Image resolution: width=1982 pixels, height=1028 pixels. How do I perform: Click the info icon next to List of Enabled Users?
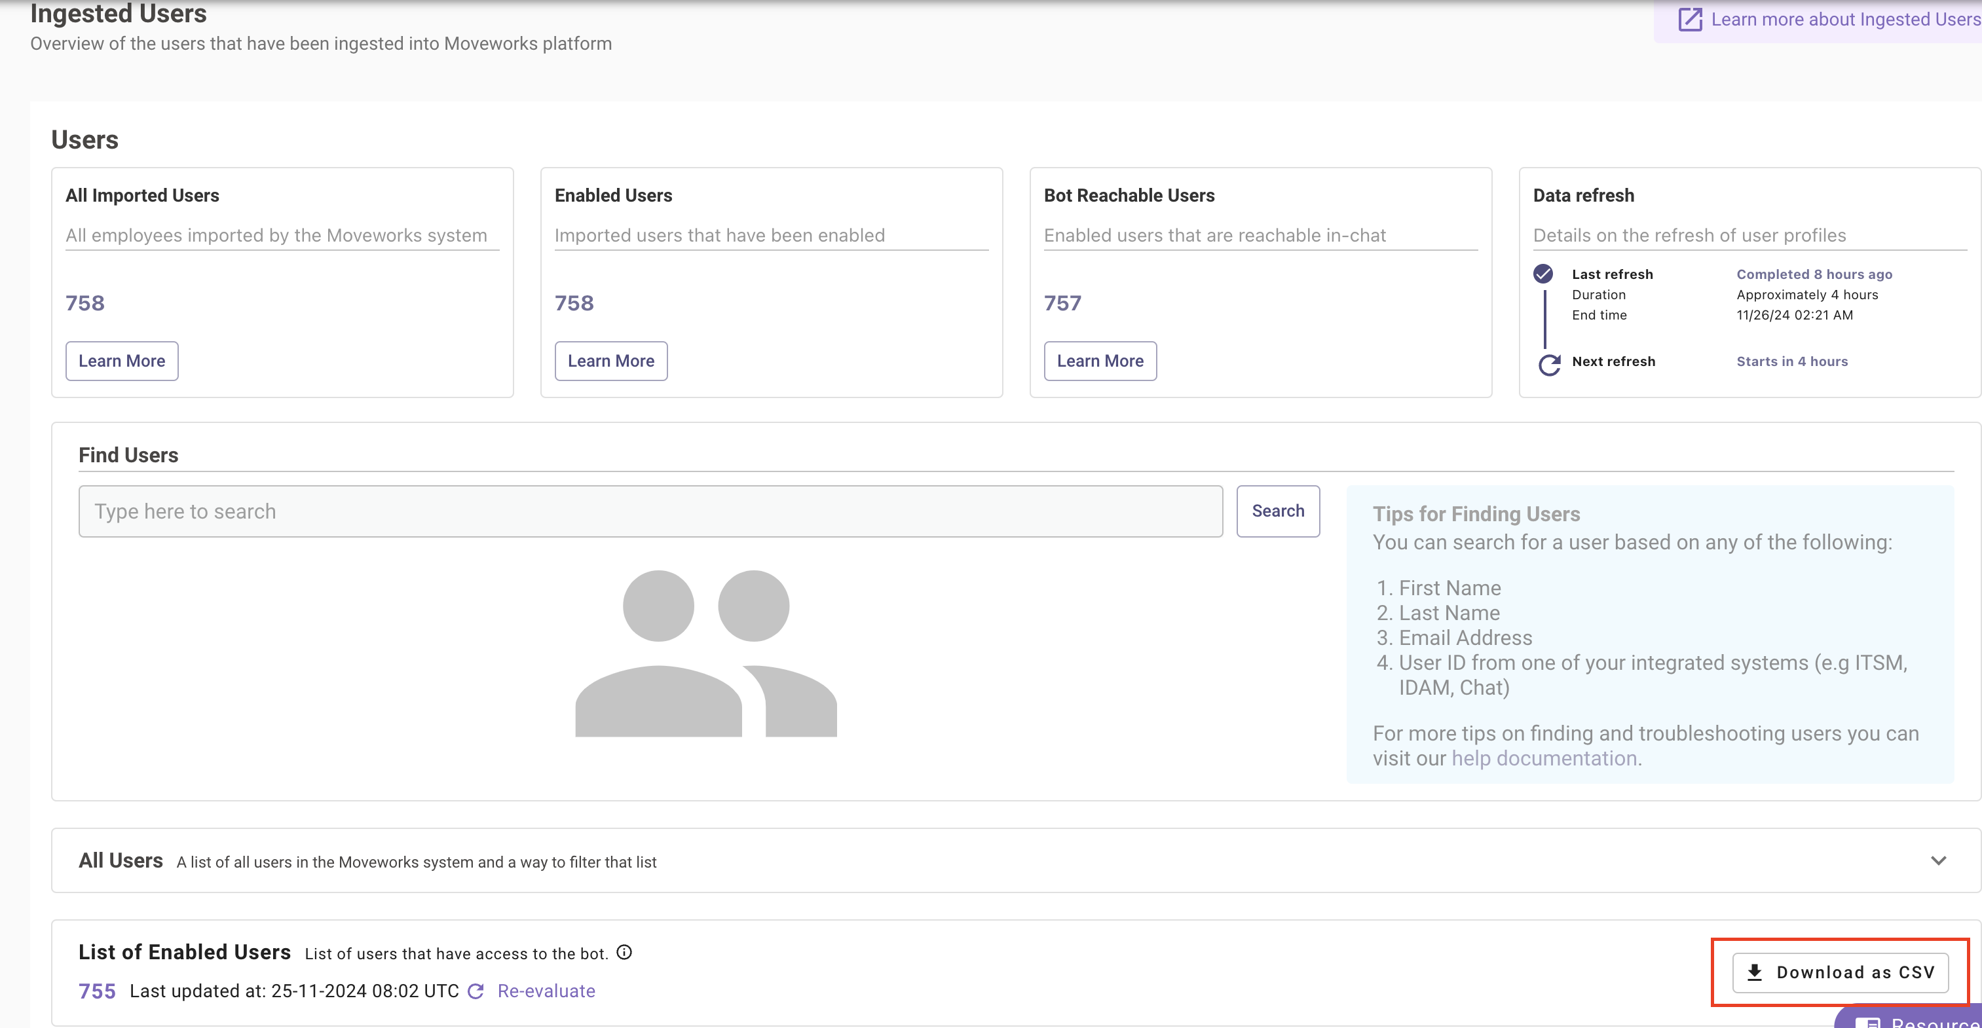625,953
